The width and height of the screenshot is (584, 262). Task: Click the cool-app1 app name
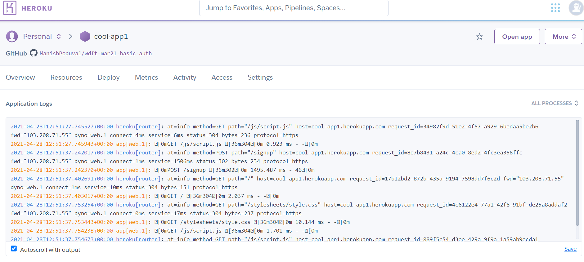111,37
